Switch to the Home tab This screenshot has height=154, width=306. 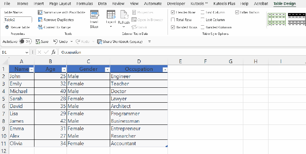[x=23, y=3]
